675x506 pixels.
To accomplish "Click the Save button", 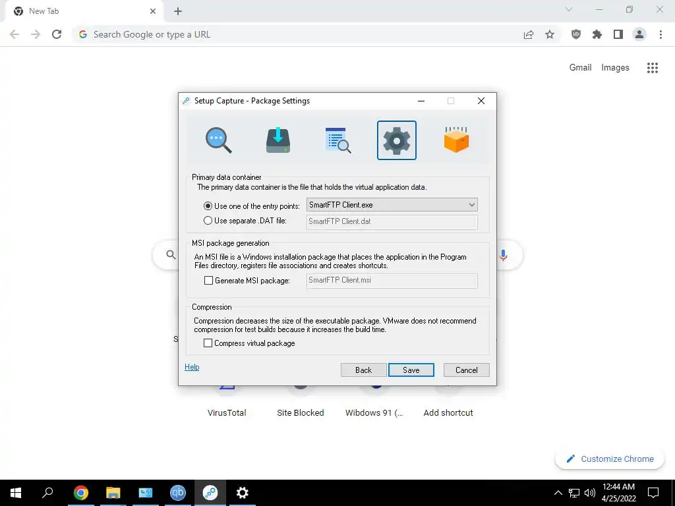I will [411, 370].
